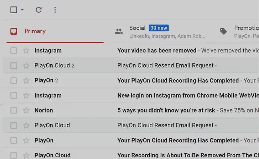Open the Promotions tab
This screenshot has height=159, width=259.
[x=246, y=28]
